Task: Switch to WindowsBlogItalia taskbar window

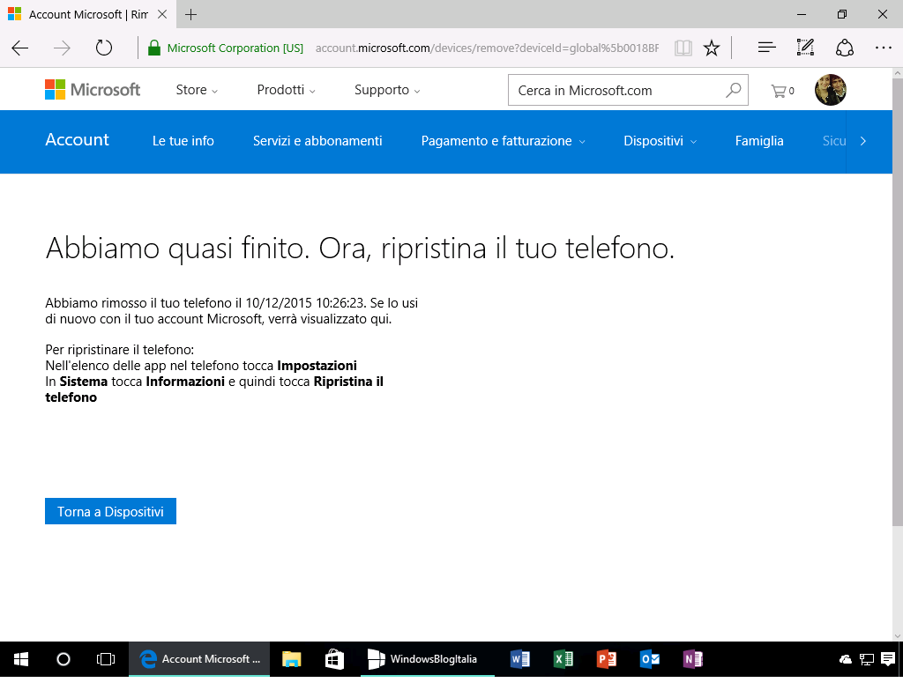Action: click(428, 659)
